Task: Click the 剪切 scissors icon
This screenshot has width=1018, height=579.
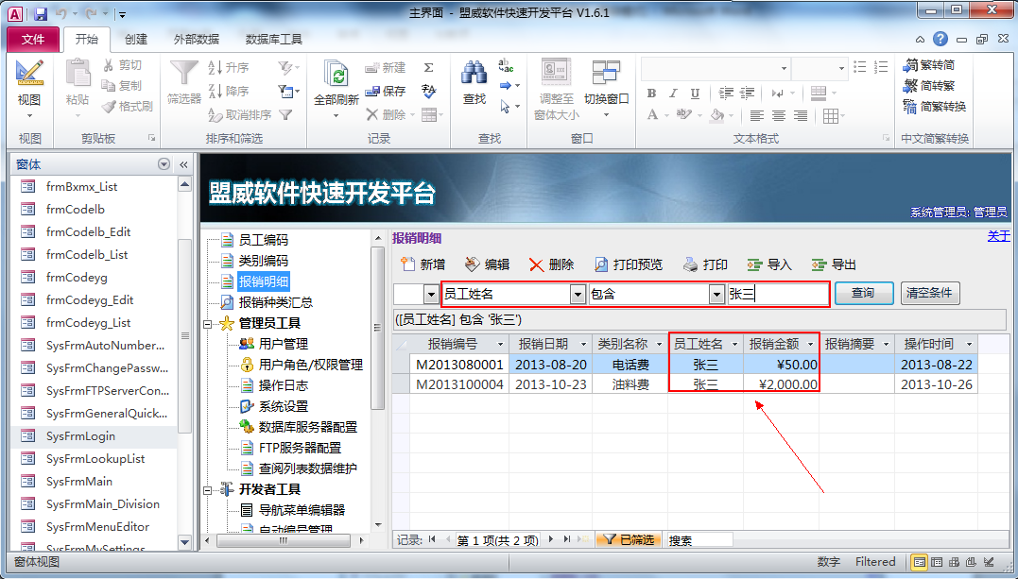Action: click(x=109, y=65)
